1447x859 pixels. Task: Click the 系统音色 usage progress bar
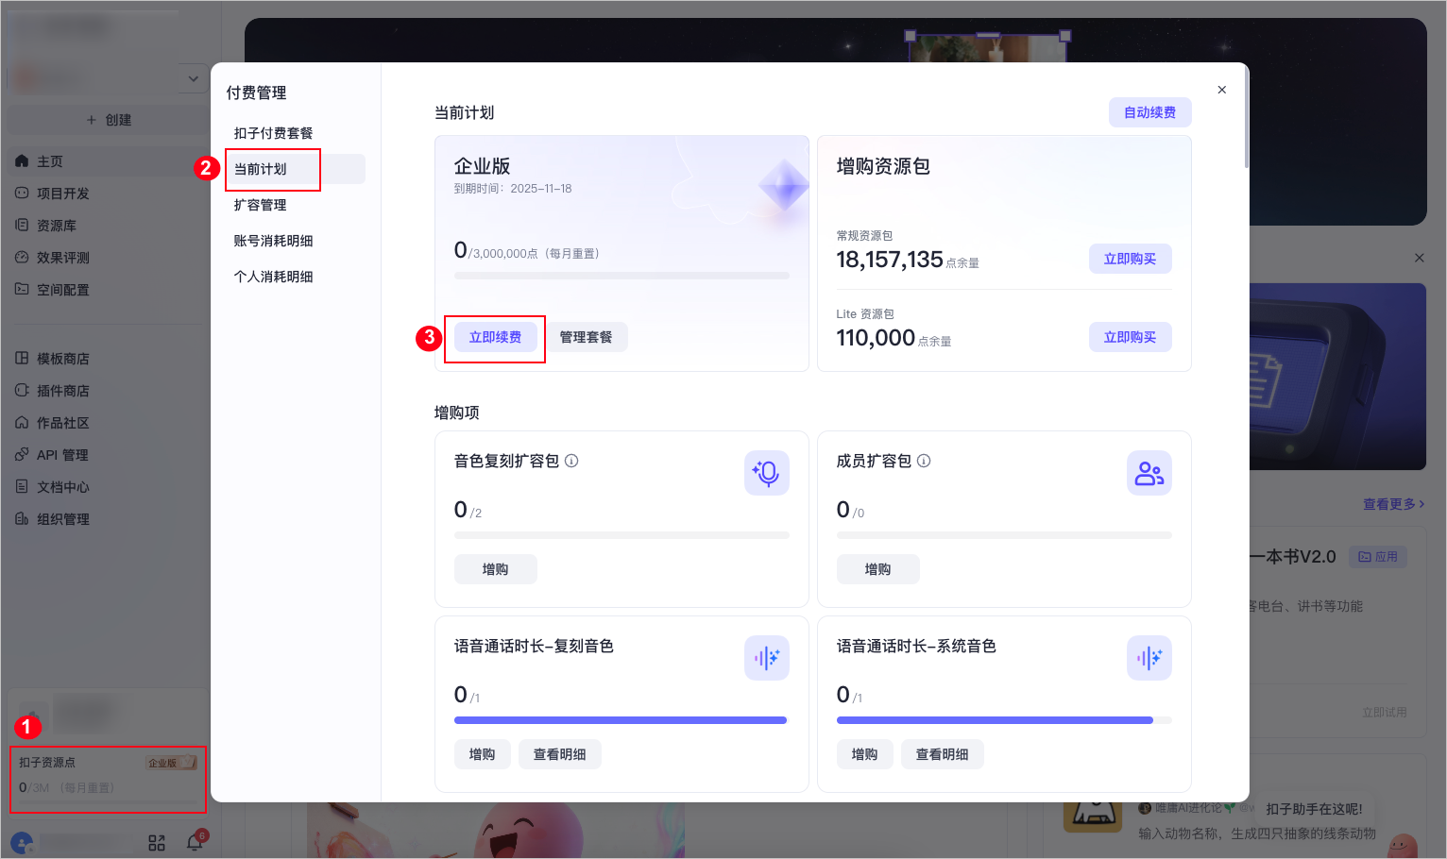click(x=1004, y=720)
